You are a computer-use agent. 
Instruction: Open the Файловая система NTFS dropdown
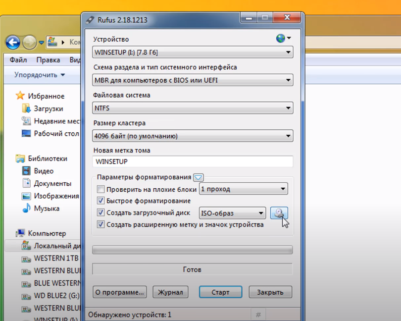tap(193, 108)
